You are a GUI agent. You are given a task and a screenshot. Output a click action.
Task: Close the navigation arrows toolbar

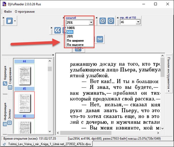pos(51,28)
